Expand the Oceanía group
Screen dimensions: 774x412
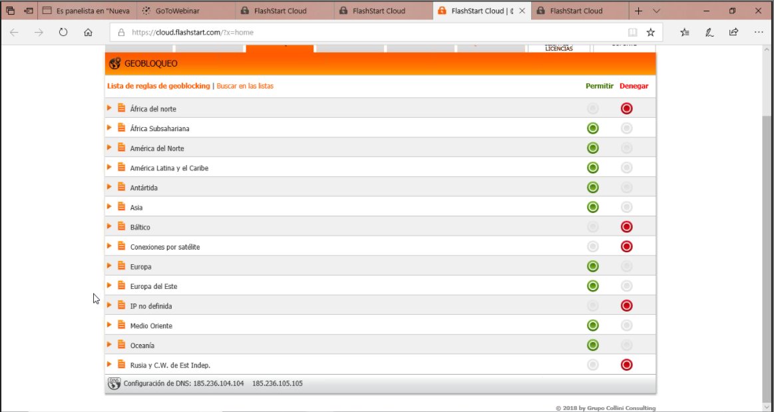[x=110, y=344]
